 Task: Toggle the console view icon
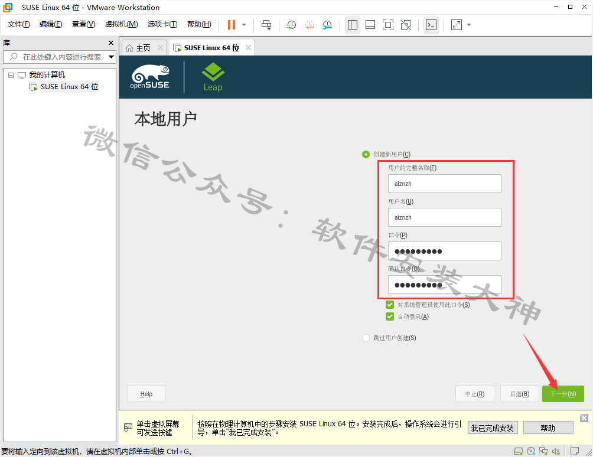(x=431, y=25)
